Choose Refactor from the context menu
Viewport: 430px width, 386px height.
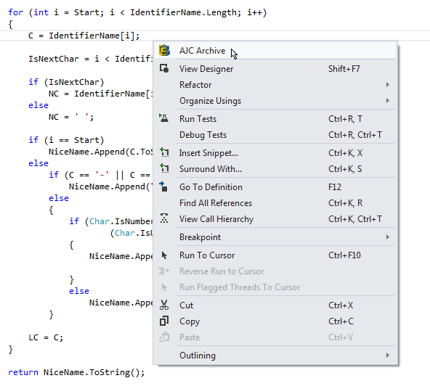pyautogui.click(x=275, y=85)
